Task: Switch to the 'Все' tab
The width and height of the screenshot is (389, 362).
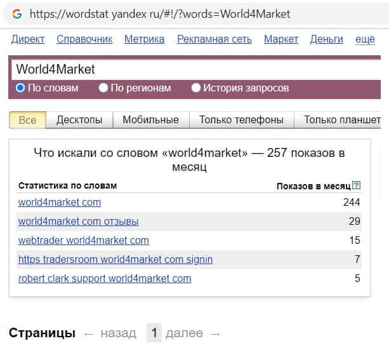Action: (27, 119)
